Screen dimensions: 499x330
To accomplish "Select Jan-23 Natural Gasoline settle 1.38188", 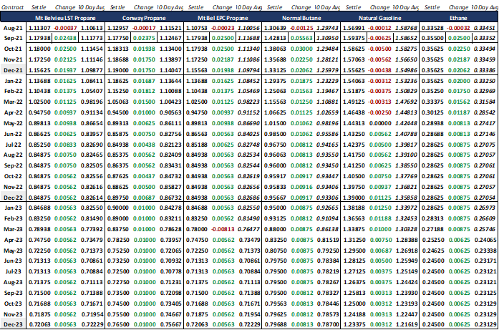I will [x=354, y=208].
